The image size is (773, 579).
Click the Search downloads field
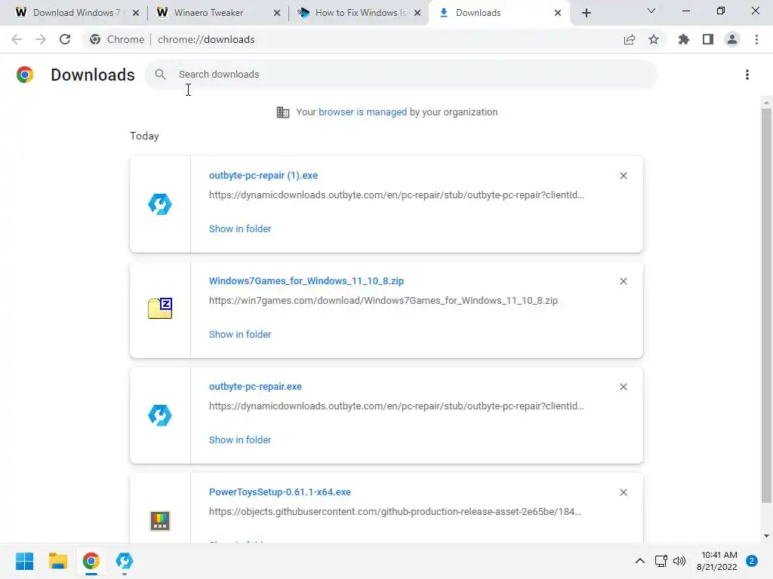[x=402, y=75]
